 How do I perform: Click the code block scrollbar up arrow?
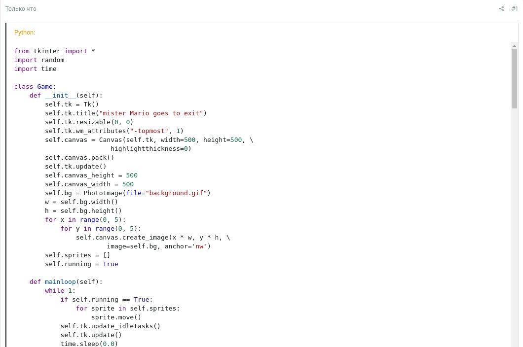514,46
